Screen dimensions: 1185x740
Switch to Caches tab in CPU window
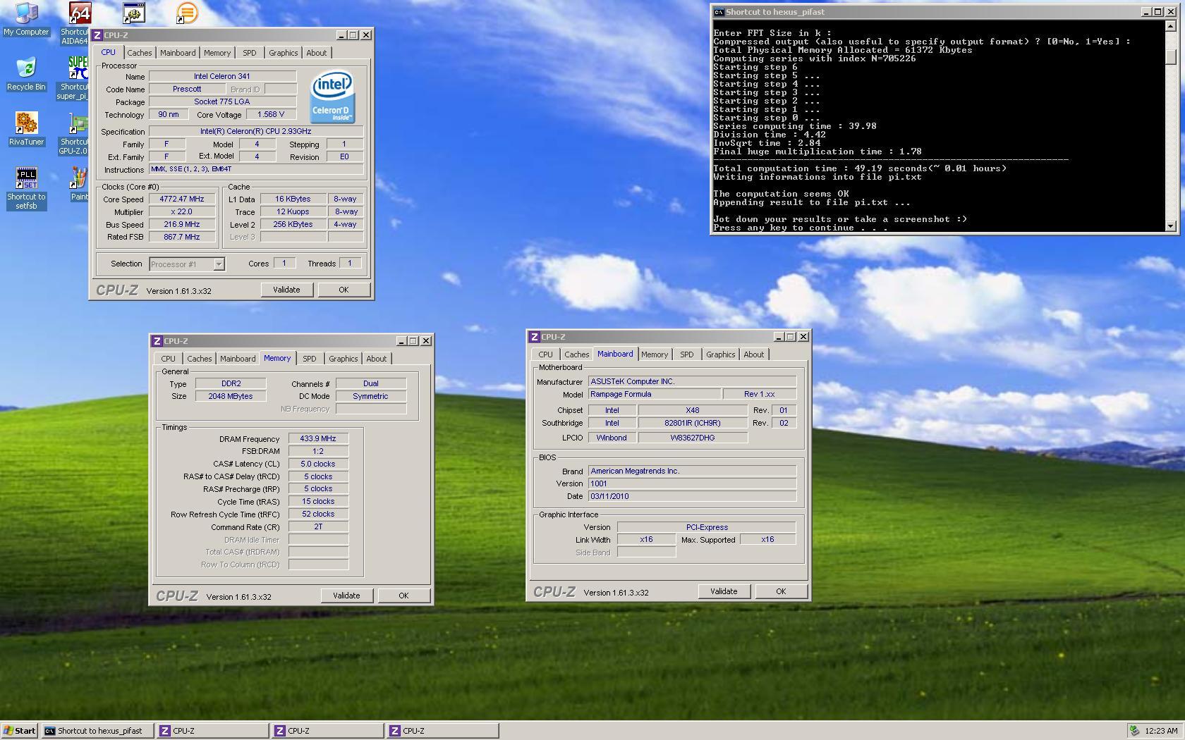coord(140,53)
